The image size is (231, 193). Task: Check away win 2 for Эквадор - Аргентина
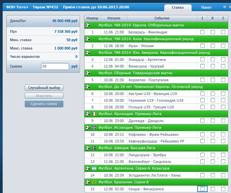pyautogui.click(x=223, y=59)
